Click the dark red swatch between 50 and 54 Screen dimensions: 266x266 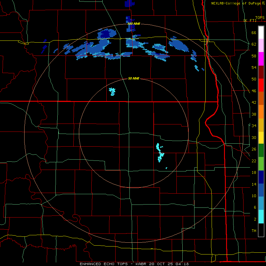[261, 72]
